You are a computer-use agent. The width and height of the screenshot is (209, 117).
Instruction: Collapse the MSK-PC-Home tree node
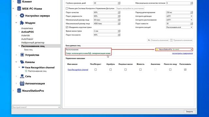tap(13, 9)
